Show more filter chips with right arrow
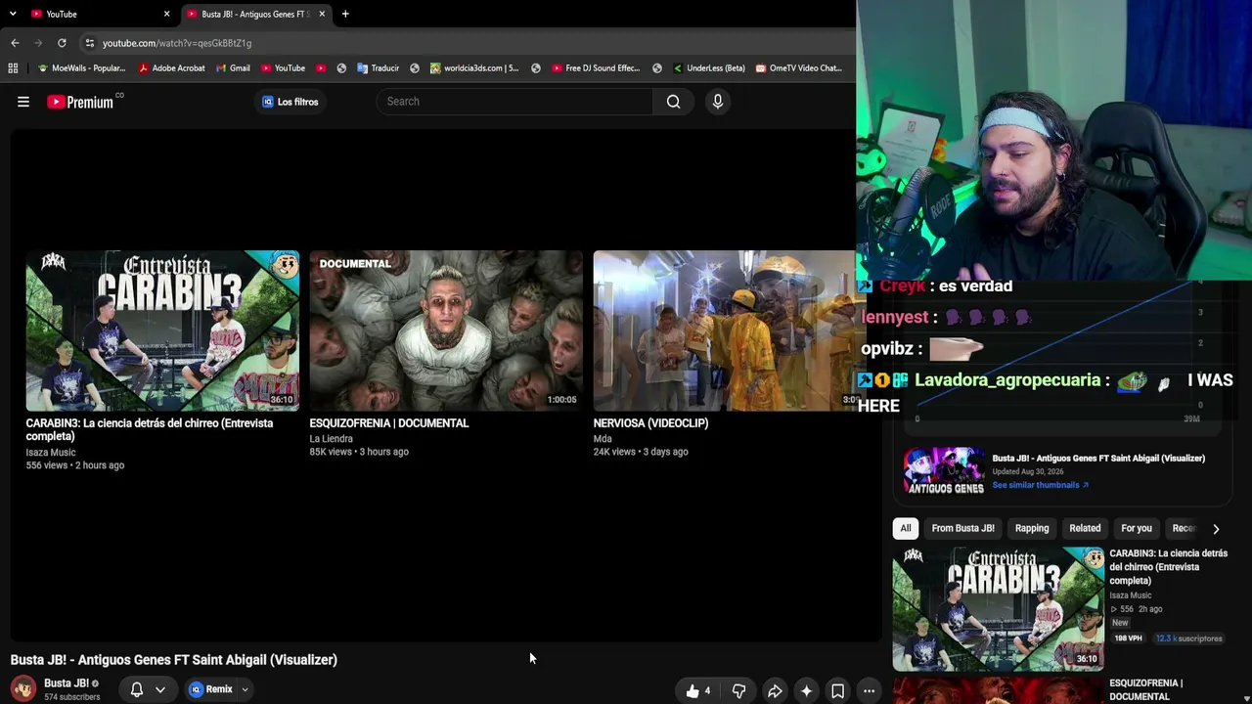1252x704 pixels. 1216,529
